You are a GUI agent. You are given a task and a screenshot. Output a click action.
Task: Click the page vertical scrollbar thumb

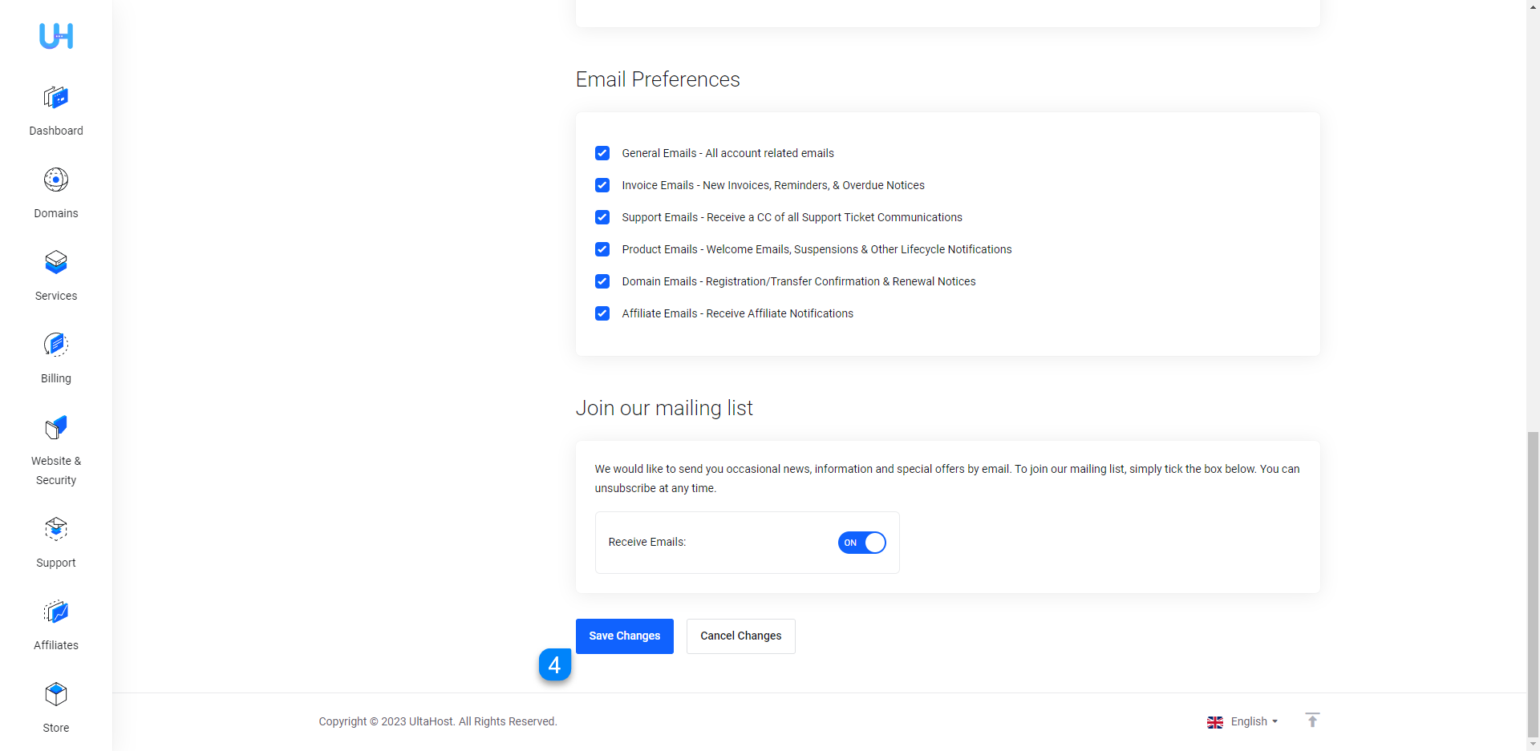click(1533, 583)
